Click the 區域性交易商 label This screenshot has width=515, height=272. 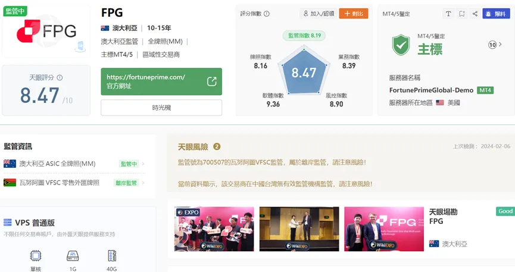161,55
